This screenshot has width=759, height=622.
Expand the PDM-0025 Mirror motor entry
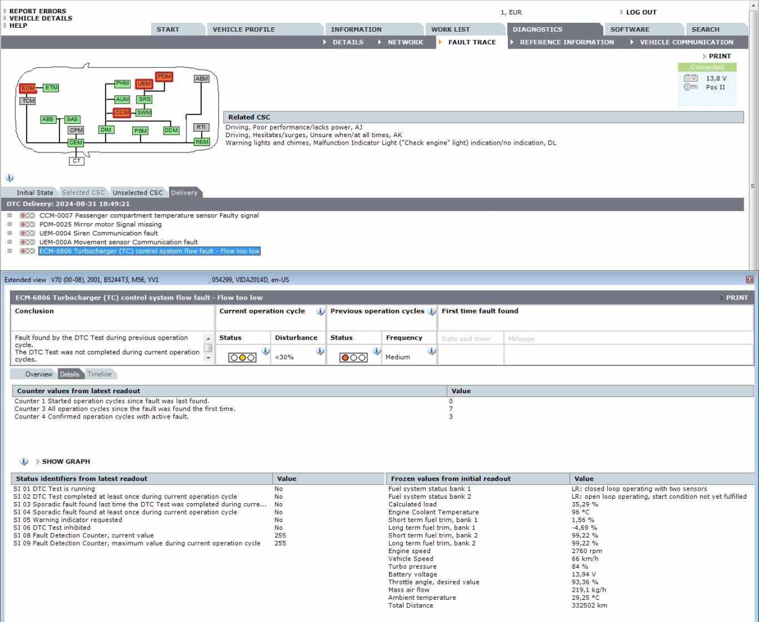tap(9, 224)
